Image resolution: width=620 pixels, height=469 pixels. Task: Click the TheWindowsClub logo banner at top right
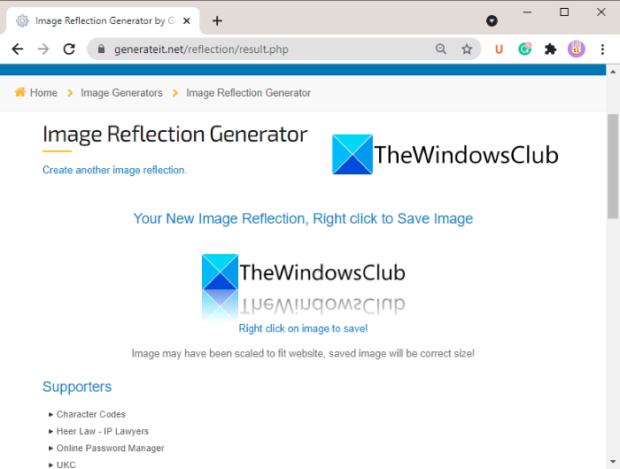446,155
